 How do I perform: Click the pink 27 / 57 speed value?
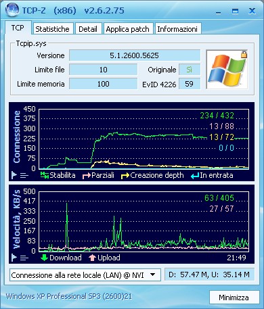pos(221,209)
